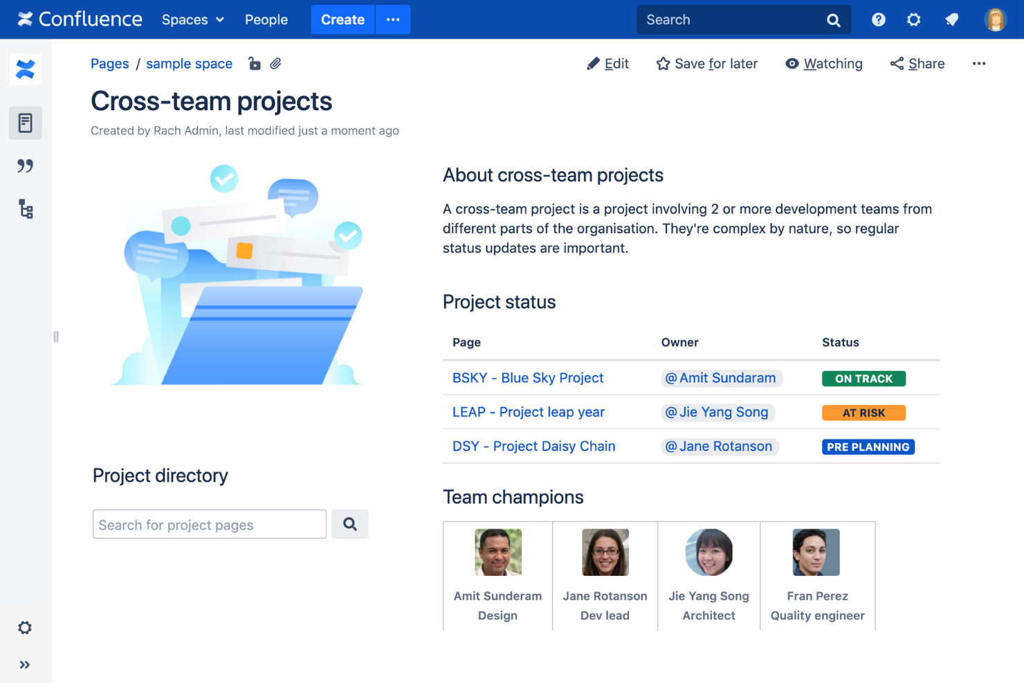Click the Confluence logo in the top bar
The width and height of the screenshot is (1024, 683).
pos(79,19)
